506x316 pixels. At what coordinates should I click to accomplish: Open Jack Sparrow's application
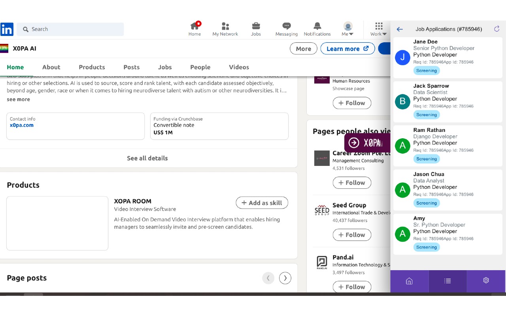(447, 102)
